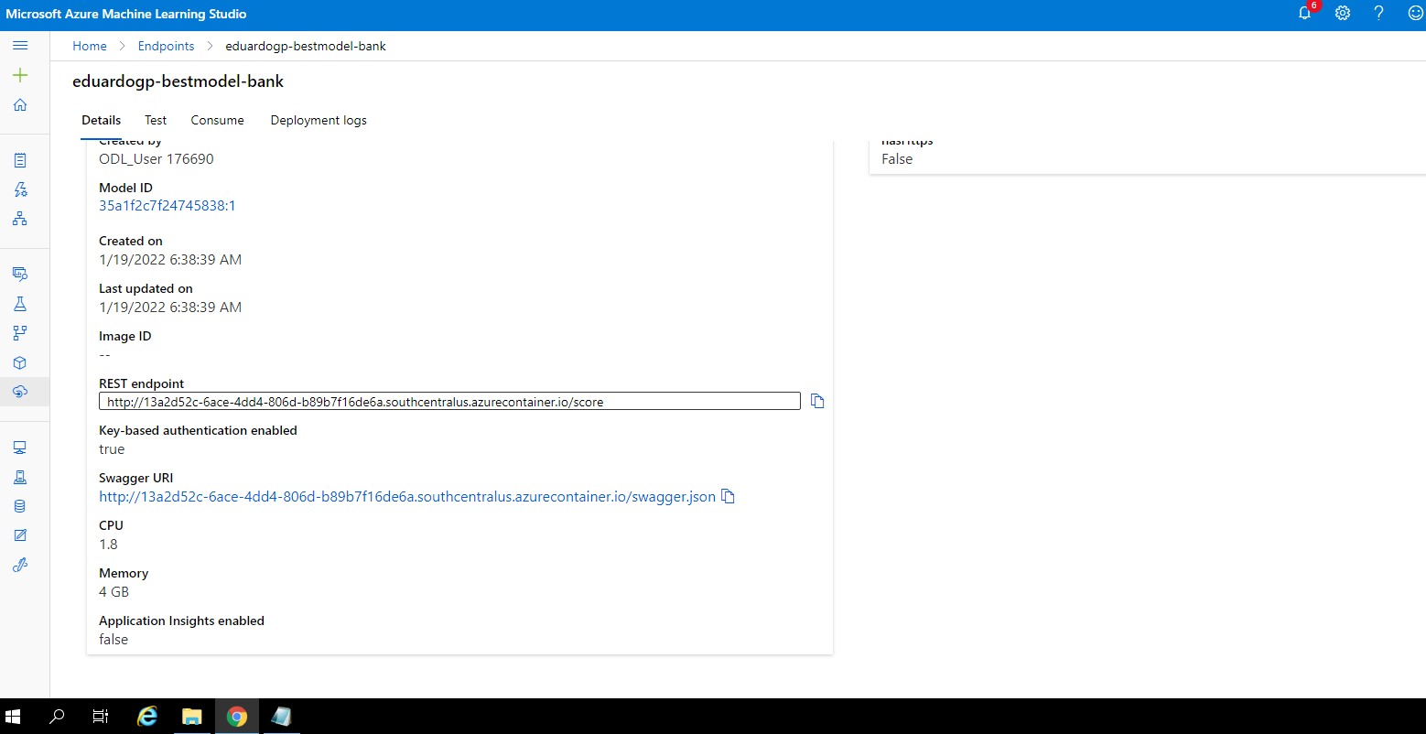Open Windows Start menu
Screen dimensions: 1426x734
tap(13, 717)
